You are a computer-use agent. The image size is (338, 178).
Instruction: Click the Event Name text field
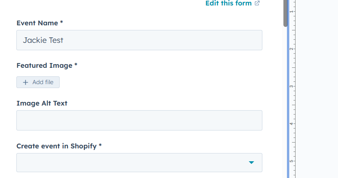139,40
